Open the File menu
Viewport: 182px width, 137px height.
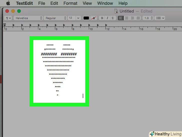coord(41,3)
